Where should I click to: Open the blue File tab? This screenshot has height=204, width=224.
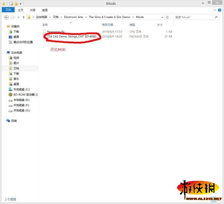(x=8, y=10)
